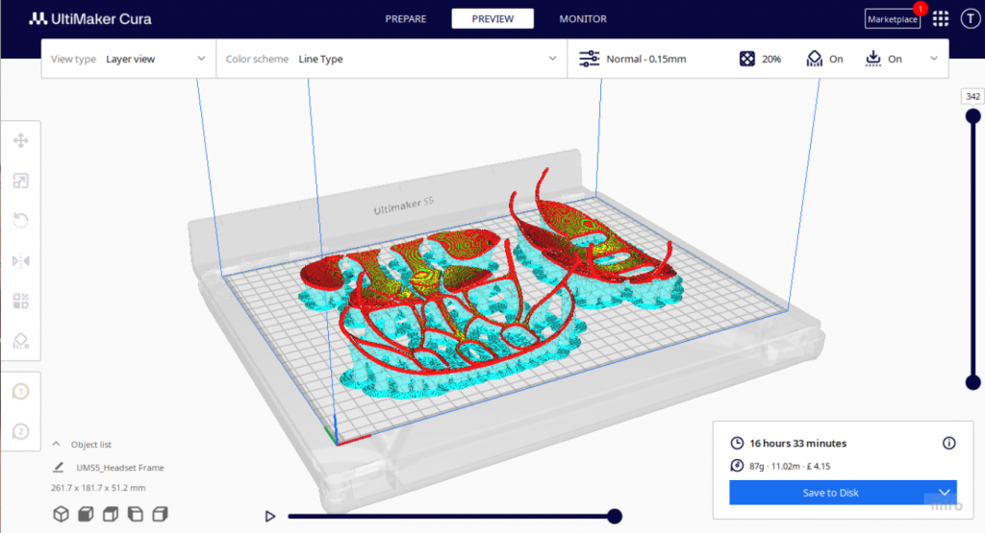985x533 pixels.
Task: Play the layer simulation
Action: tap(270, 516)
